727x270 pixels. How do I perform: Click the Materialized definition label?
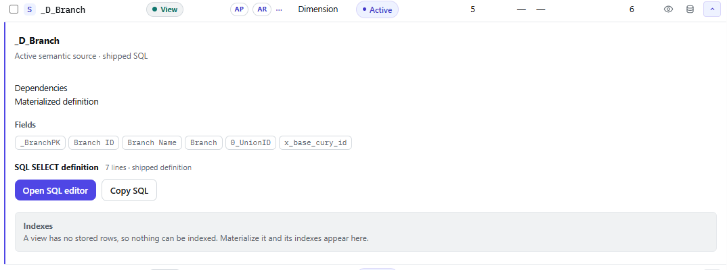coord(57,101)
